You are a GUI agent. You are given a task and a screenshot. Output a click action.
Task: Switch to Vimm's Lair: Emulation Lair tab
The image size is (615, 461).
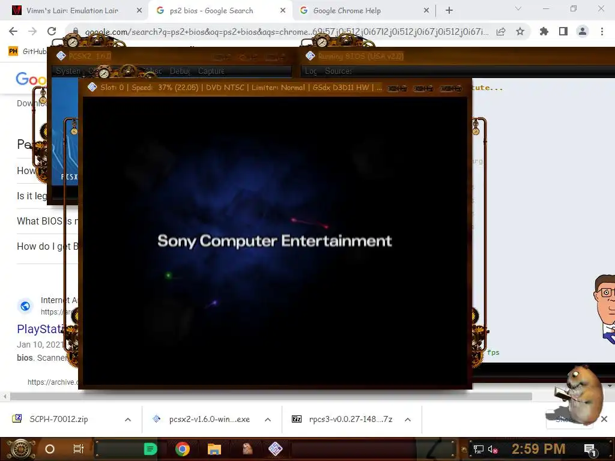pyautogui.click(x=72, y=11)
